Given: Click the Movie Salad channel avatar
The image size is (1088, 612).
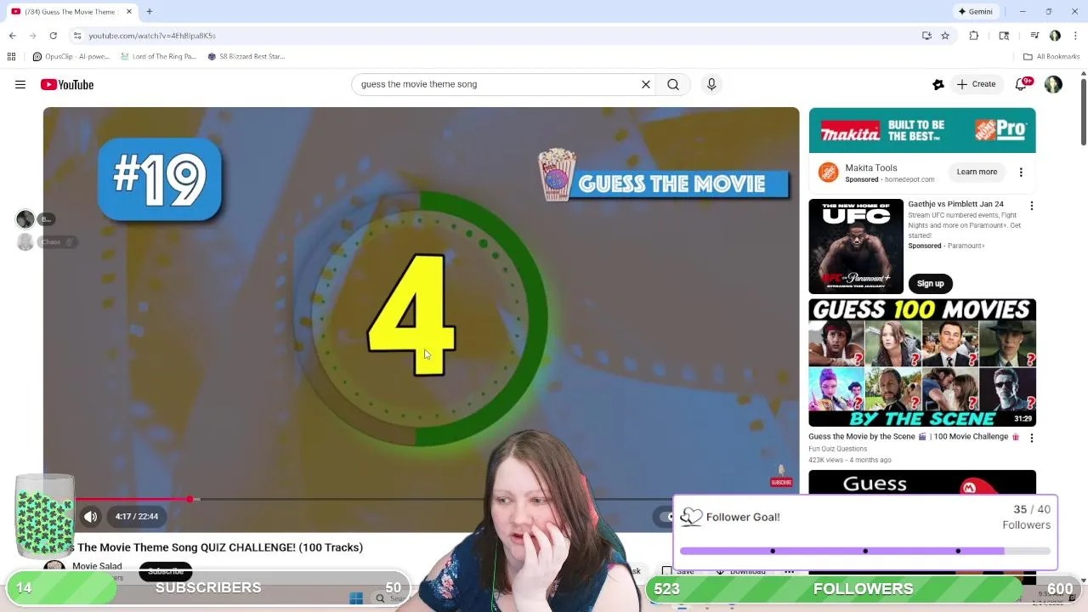Looking at the screenshot, I should 54,569.
